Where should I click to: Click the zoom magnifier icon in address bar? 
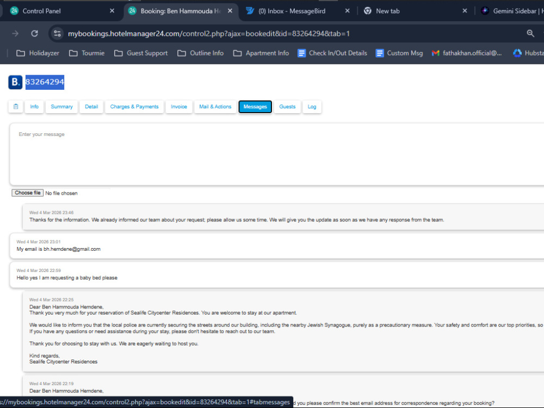pyautogui.click(x=530, y=33)
